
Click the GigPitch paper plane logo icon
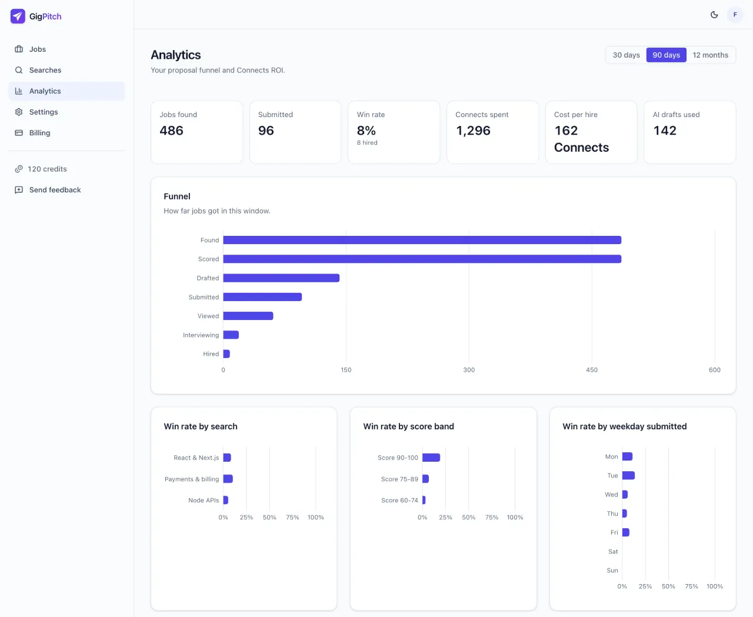18,16
